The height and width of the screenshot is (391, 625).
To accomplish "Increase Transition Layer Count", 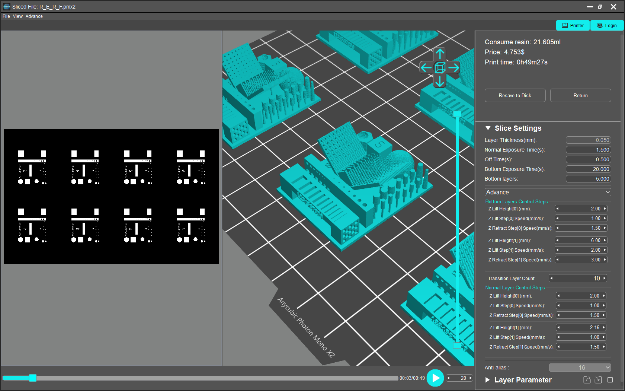I will pos(605,278).
